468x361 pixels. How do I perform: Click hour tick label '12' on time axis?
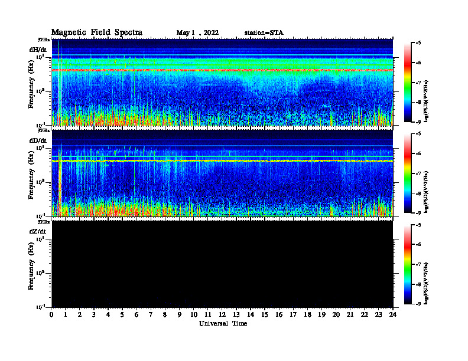pos(222,315)
